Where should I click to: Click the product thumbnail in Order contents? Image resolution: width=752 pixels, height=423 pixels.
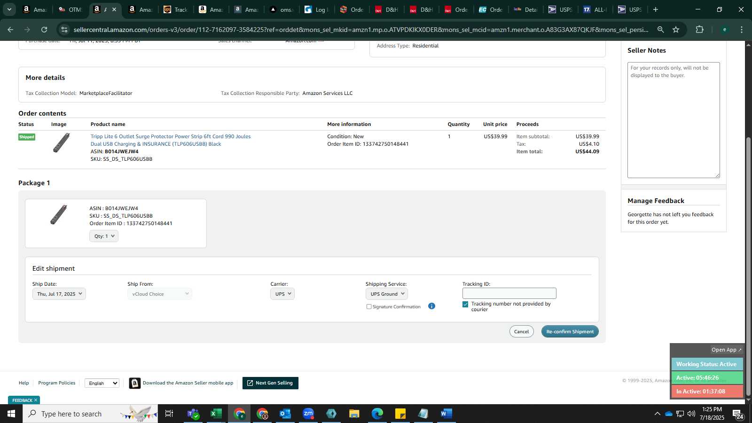coord(61,143)
